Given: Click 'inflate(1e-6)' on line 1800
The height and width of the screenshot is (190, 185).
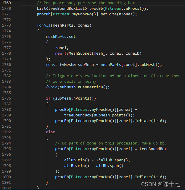Looking at the screenshot, I should point(149,177).
